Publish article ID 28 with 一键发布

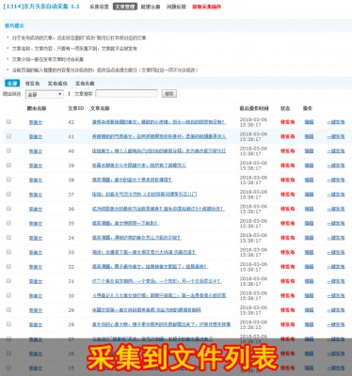pos(336,324)
